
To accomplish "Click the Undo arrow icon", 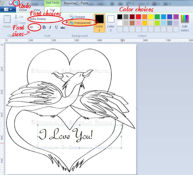I will (16, 3).
